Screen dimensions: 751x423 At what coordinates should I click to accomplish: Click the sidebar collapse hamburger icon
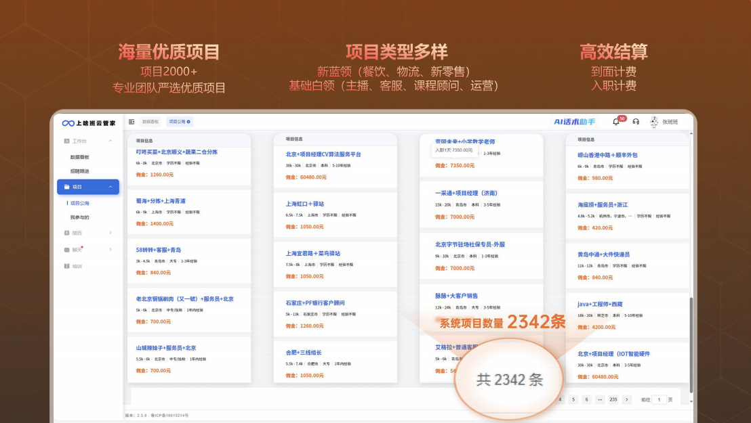click(131, 122)
